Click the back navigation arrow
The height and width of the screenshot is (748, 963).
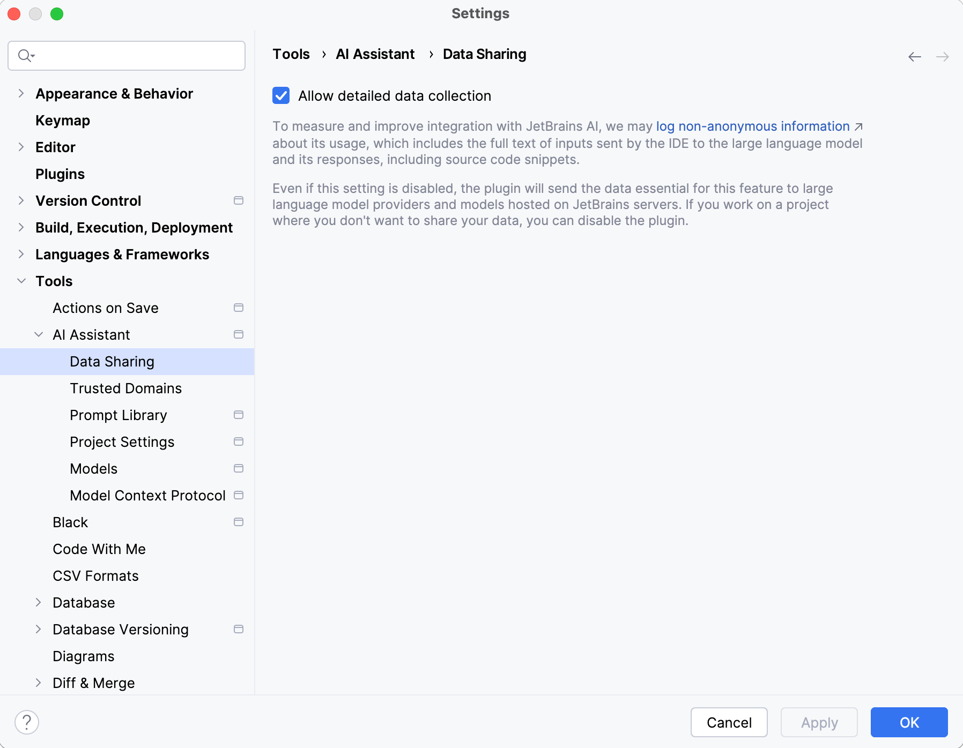click(914, 56)
